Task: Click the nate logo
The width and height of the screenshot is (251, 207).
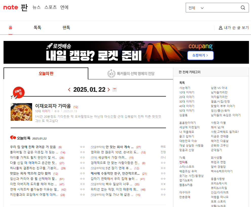Action: coord(10,8)
